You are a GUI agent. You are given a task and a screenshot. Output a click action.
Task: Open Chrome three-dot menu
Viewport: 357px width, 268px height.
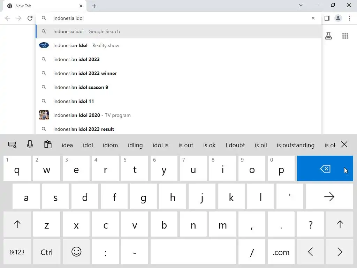349,18
